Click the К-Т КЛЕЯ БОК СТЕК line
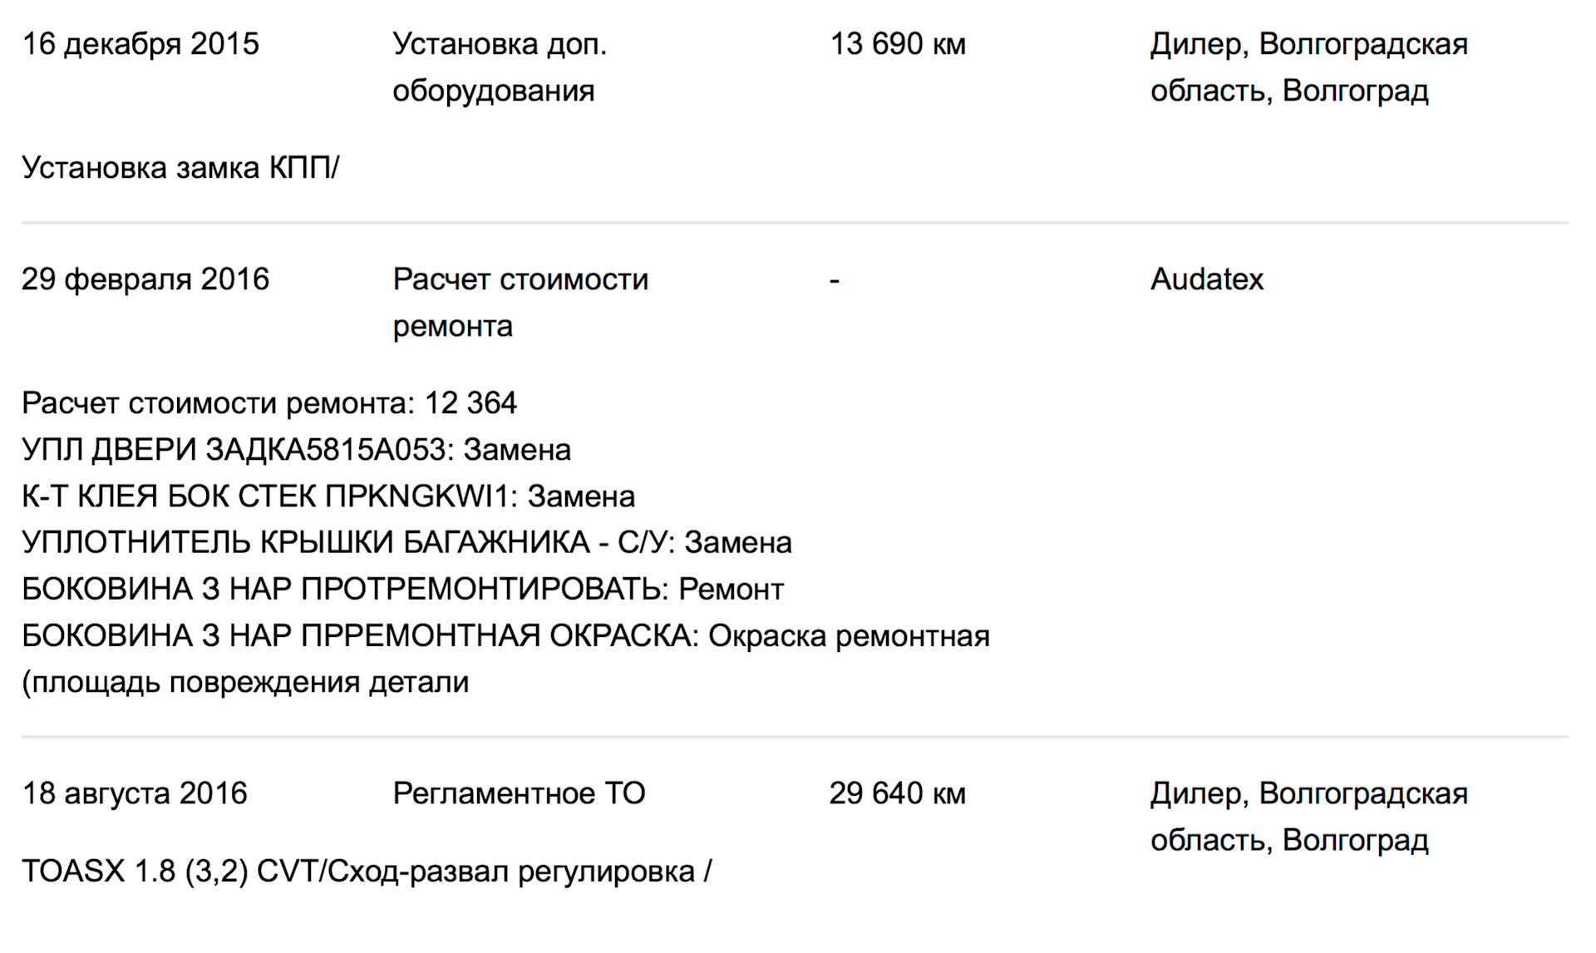The image size is (1596, 953). click(x=328, y=496)
